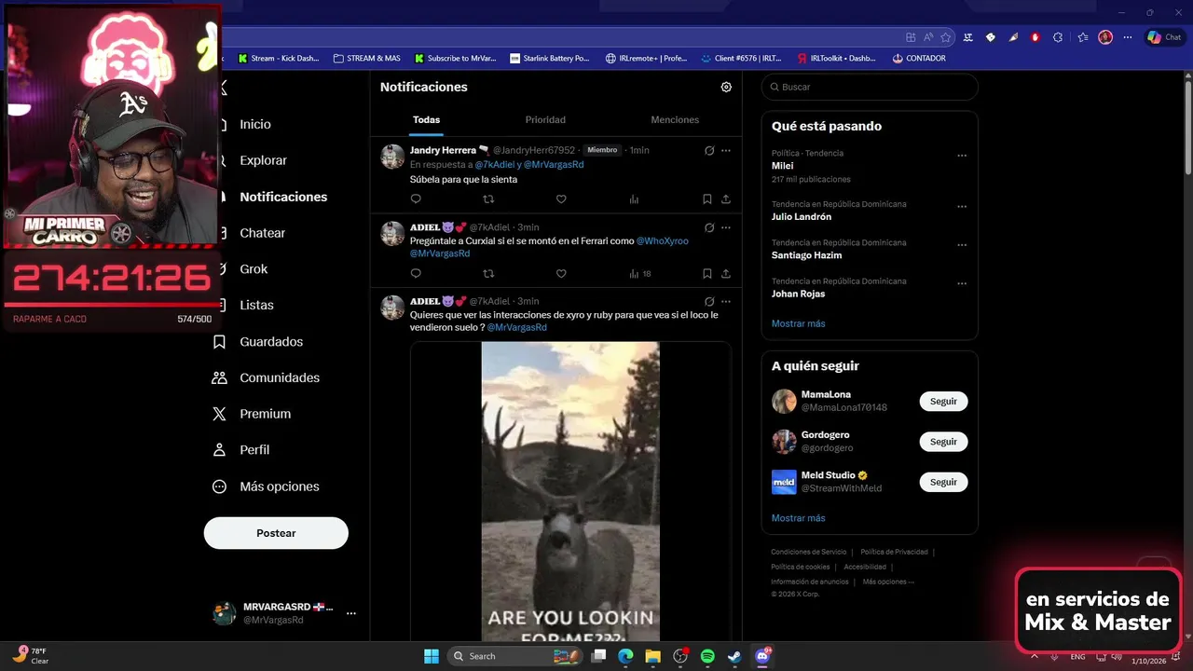The height and width of the screenshot is (671, 1193).
Task: Open the red hand blocker extension
Action: 1035,37
